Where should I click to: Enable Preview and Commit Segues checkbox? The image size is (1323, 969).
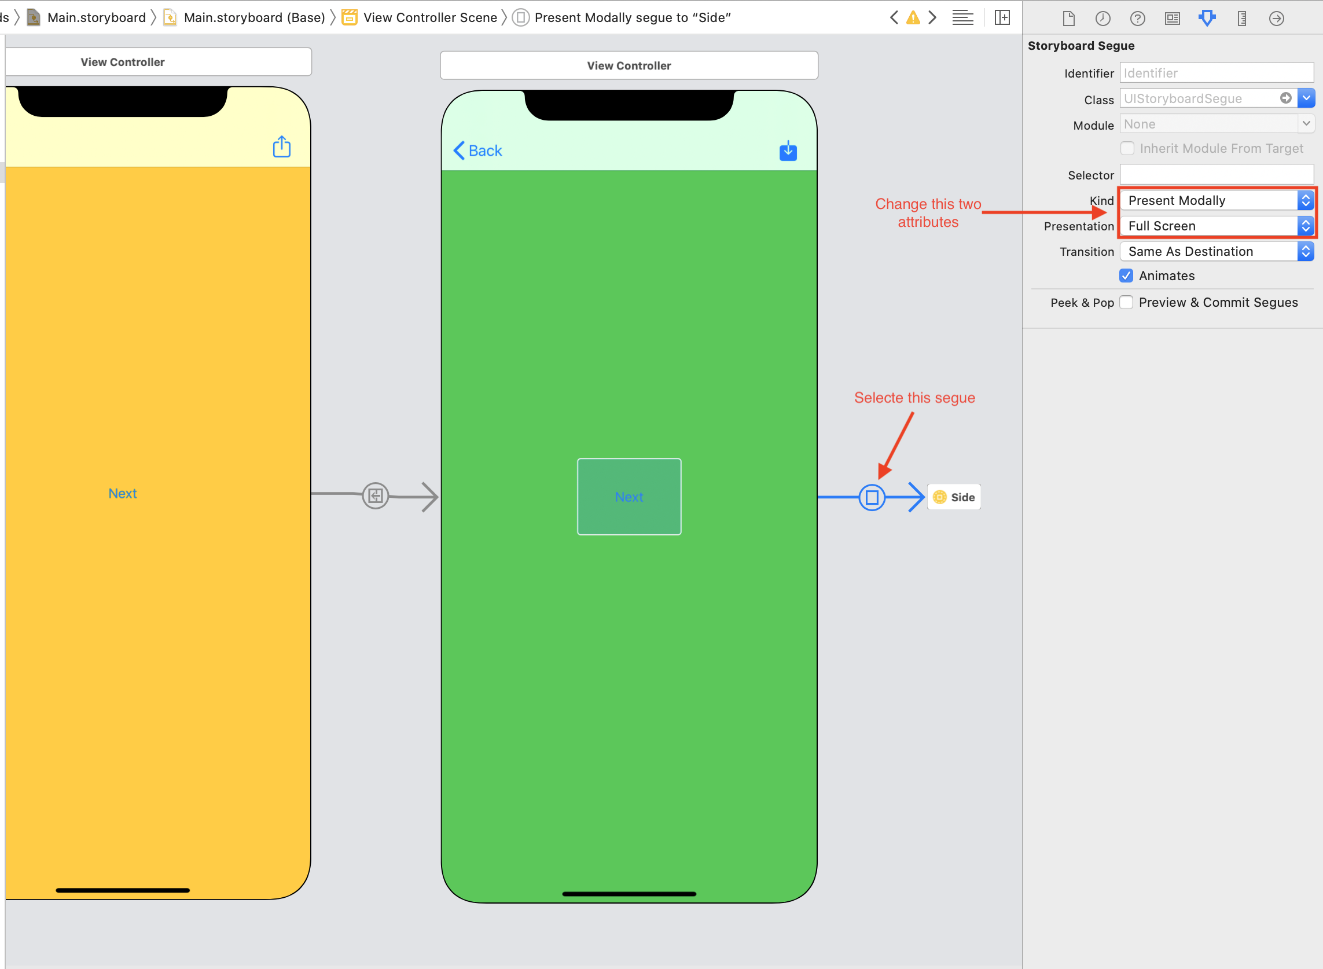1128,301
